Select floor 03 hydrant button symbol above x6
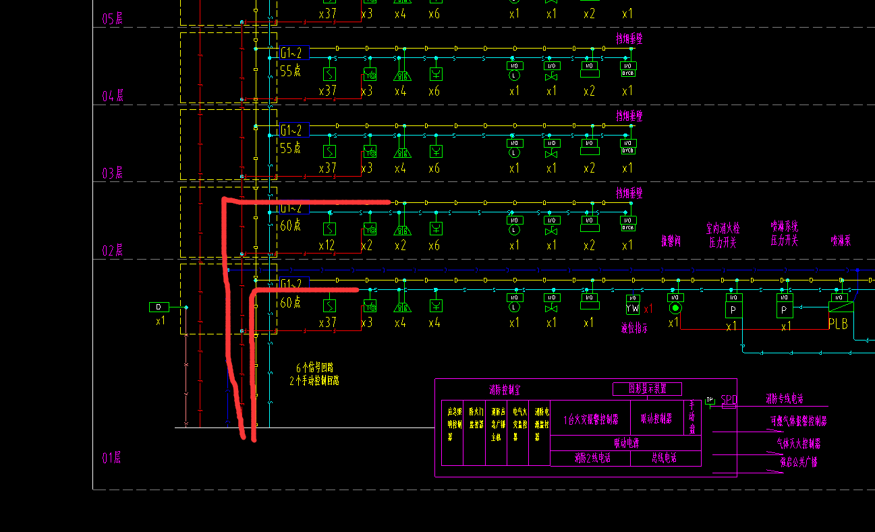Viewport: 875px width, 532px height. pyautogui.click(x=436, y=151)
